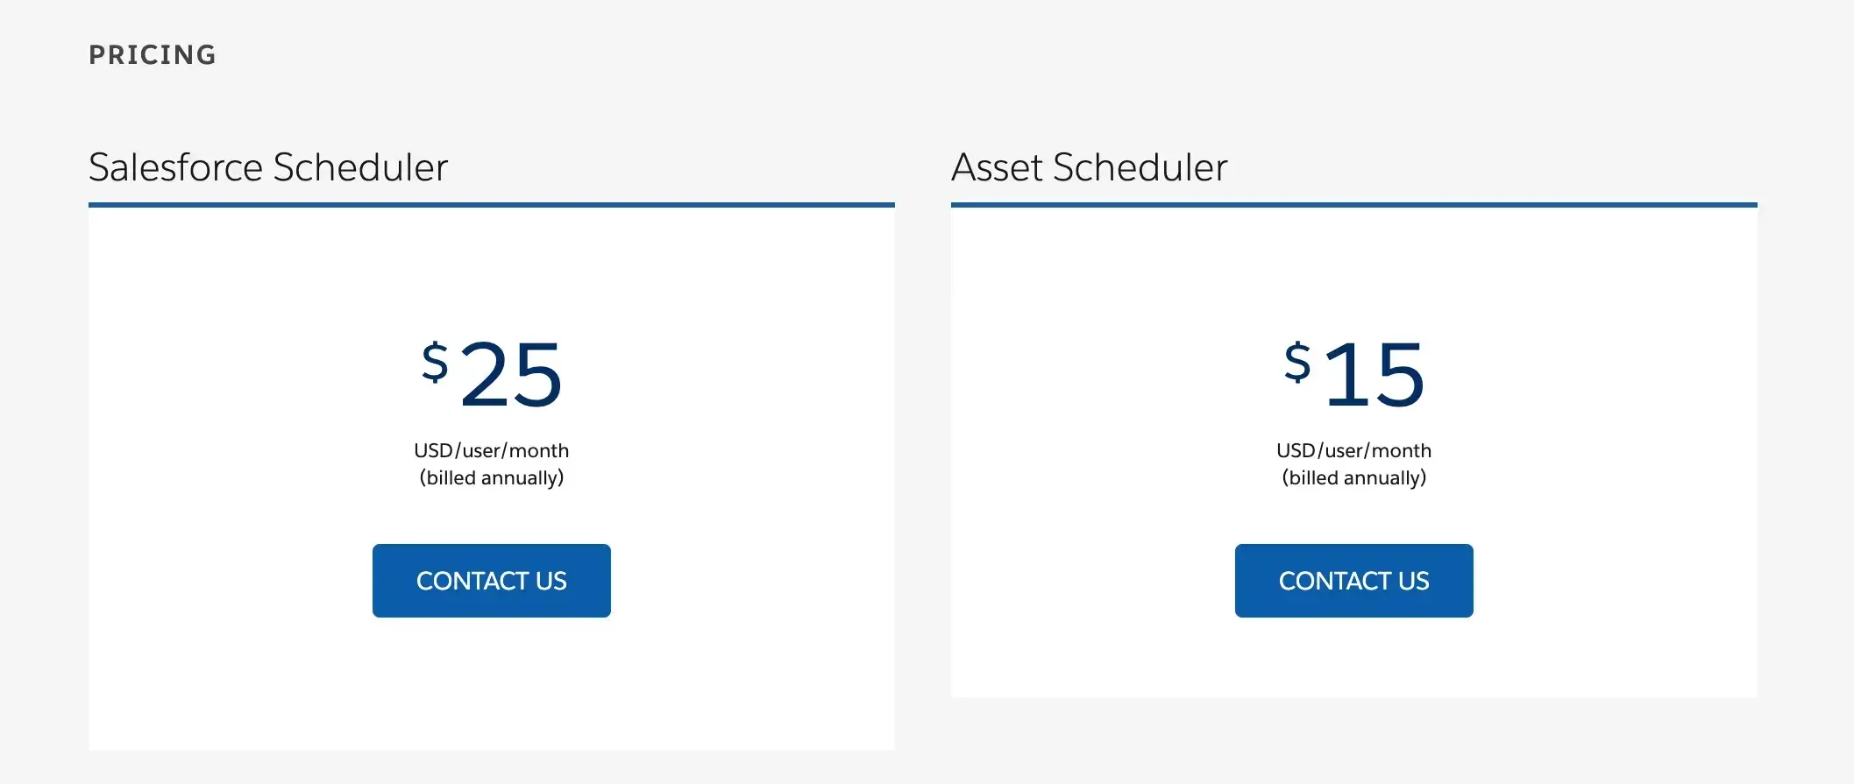Viewport: 1854px width, 784px height.
Task: Click the Asset Scheduler CONTACT US button
Action: coord(1353,580)
